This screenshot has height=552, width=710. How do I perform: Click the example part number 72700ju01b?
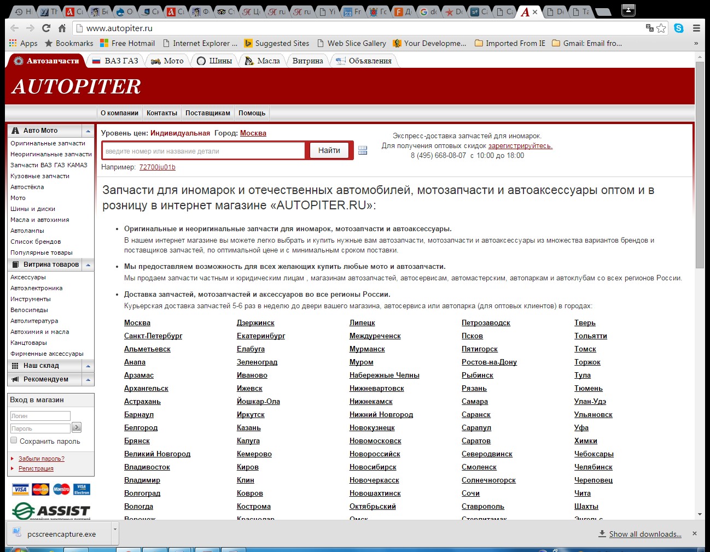[158, 167]
